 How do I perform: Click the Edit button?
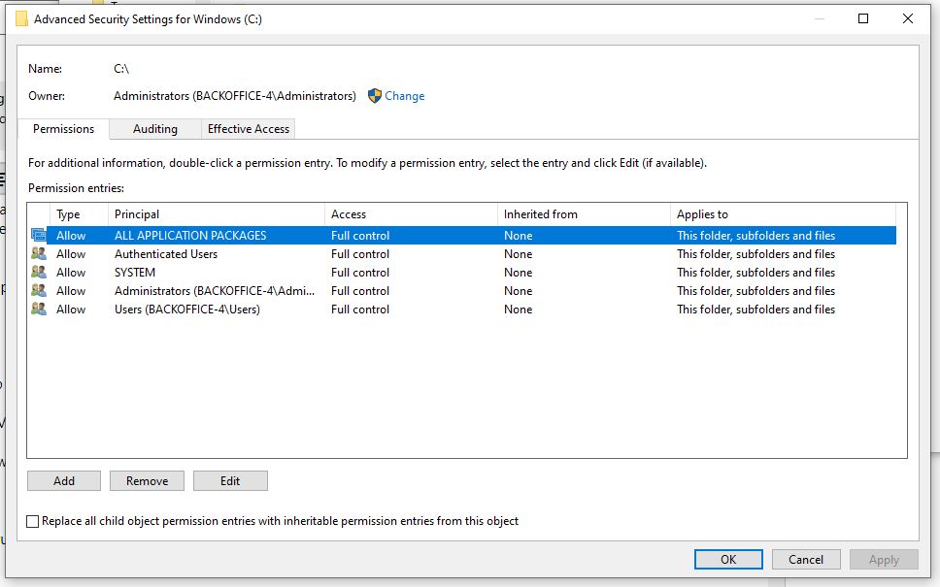(230, 481)
